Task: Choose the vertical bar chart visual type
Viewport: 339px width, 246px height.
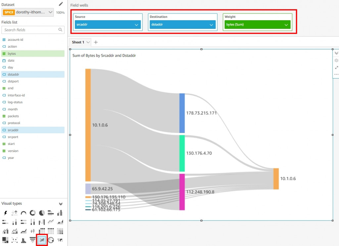Action: point(60,213)
